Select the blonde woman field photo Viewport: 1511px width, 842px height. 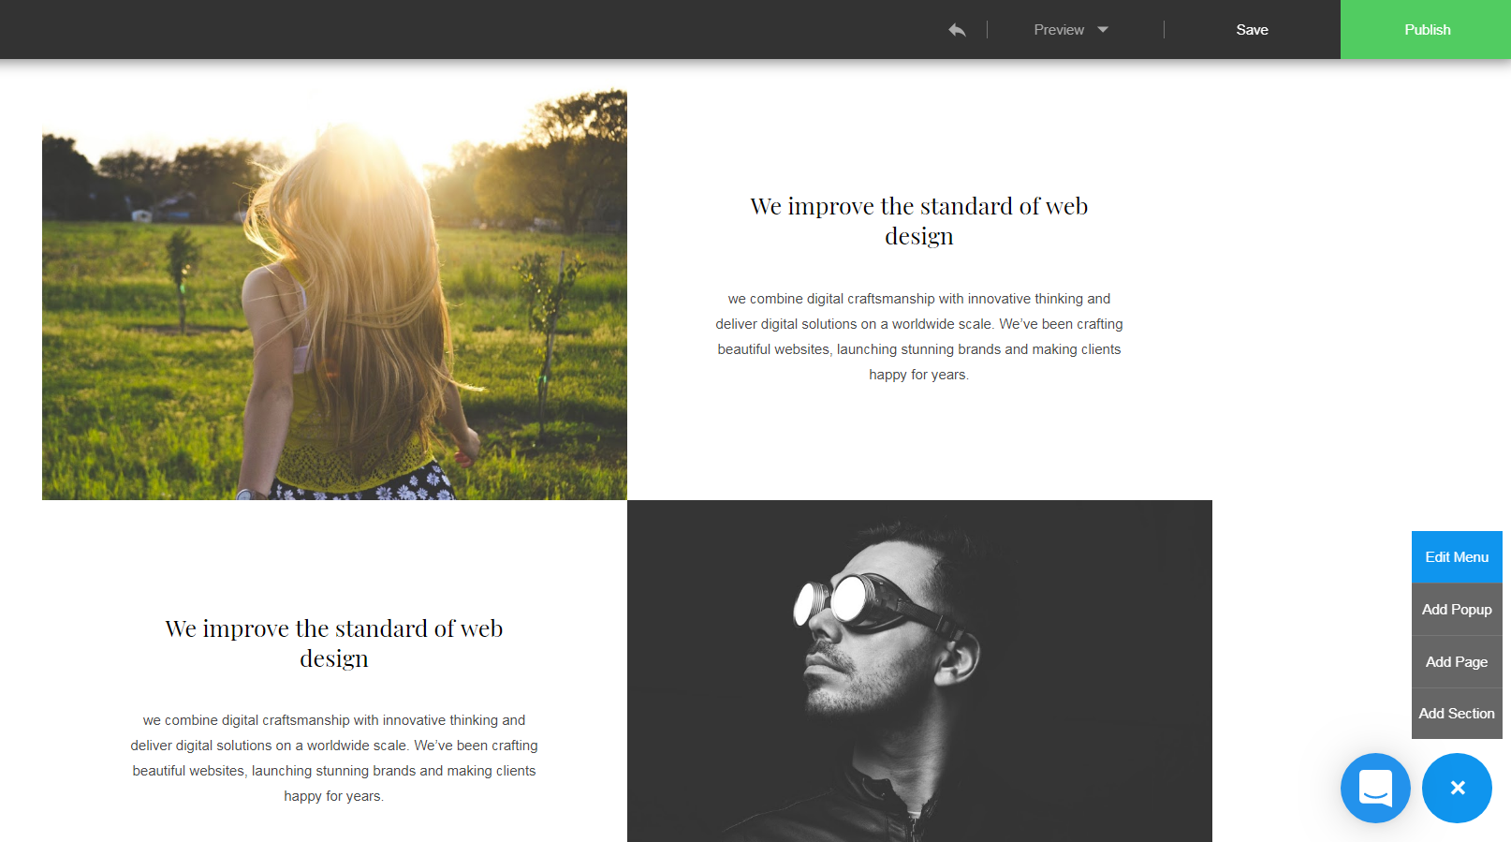point(334,294)
